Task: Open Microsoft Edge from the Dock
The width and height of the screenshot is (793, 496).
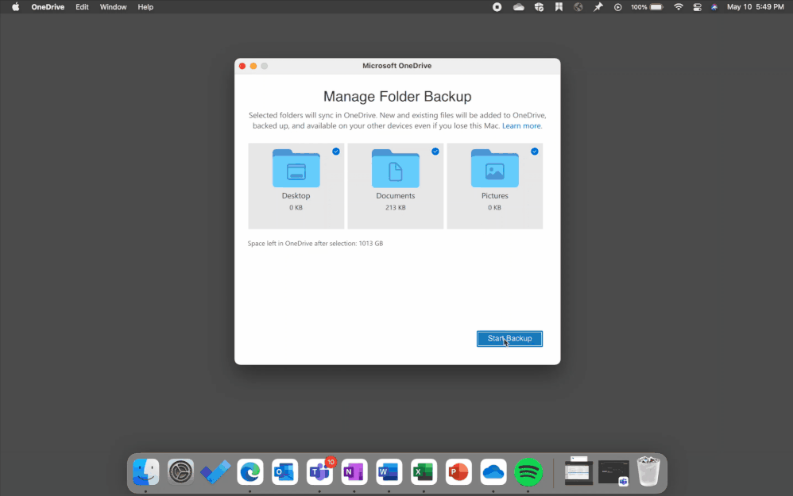Action: (x=250, y=471)
